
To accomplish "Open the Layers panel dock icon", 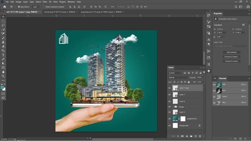I will pyautogui.click(x=209, y=71).
